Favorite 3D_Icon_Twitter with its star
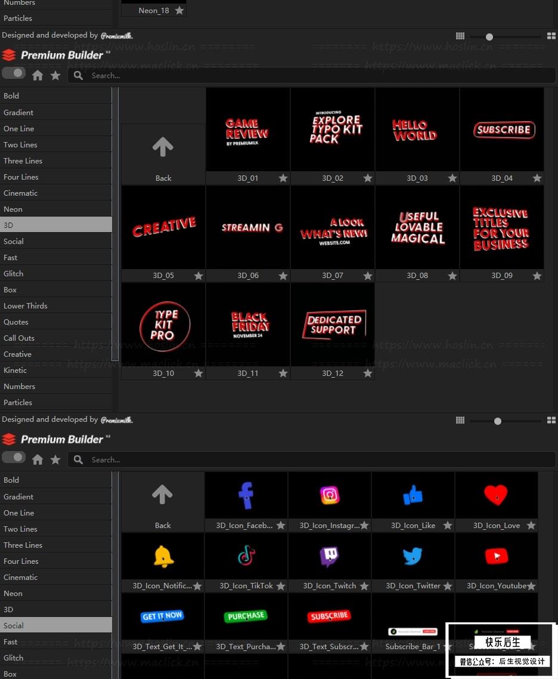Viewport: 558px width, 679px height. 448,586
